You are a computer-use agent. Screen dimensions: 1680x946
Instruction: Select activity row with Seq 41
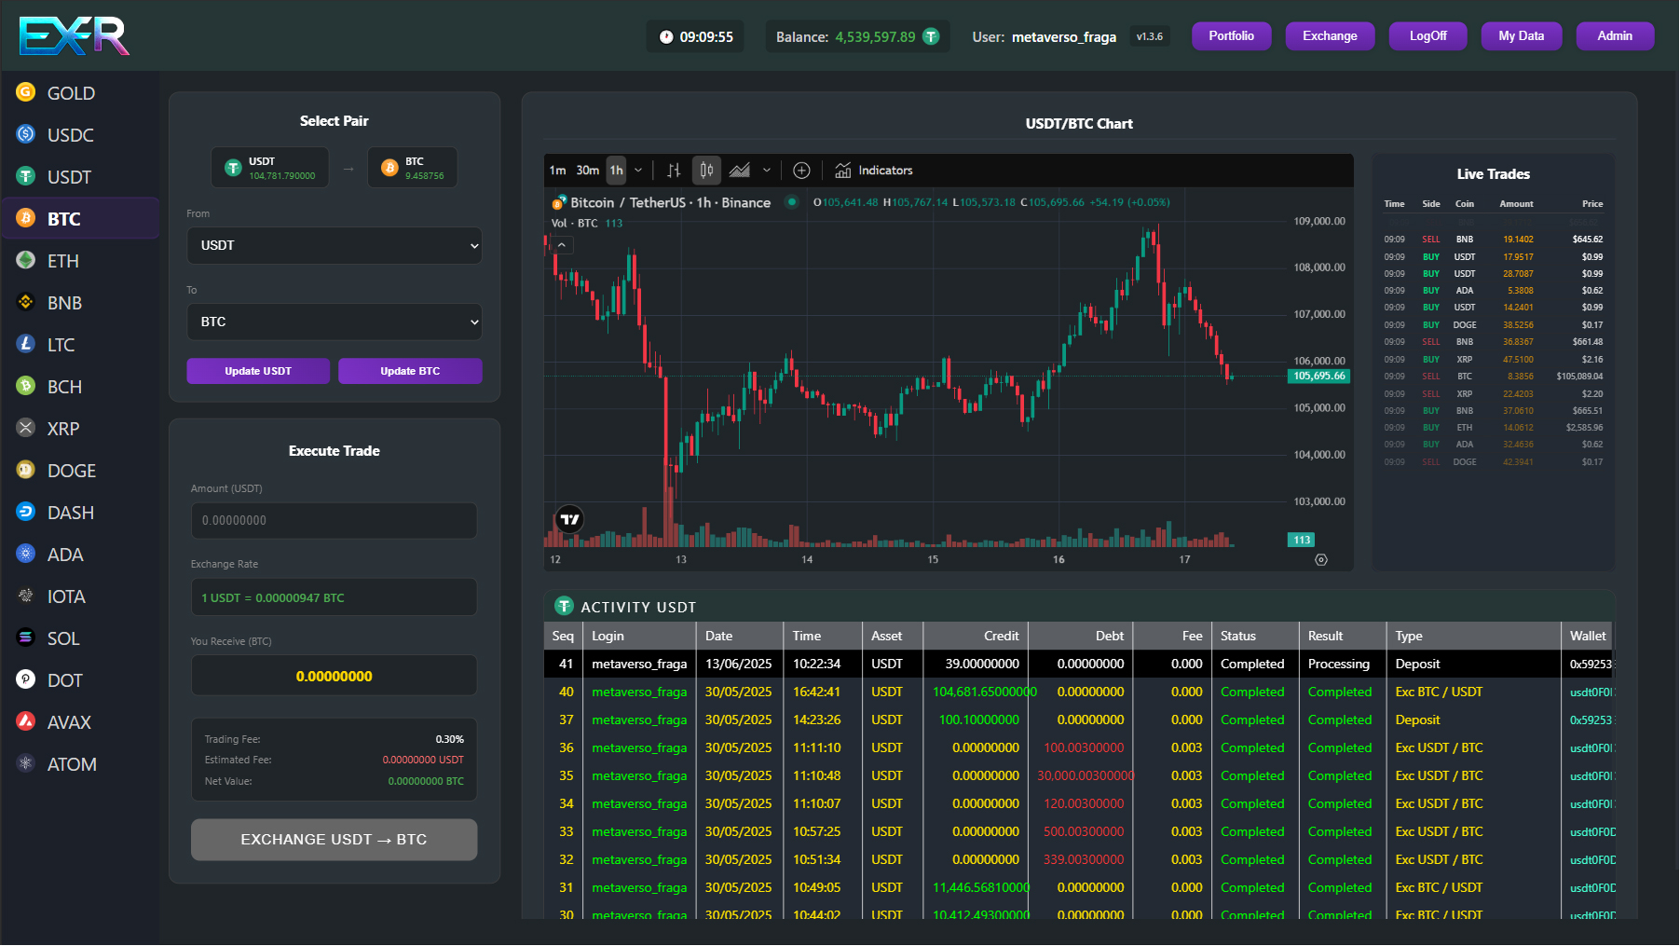pyautogui.click(x=1079, y=664)
